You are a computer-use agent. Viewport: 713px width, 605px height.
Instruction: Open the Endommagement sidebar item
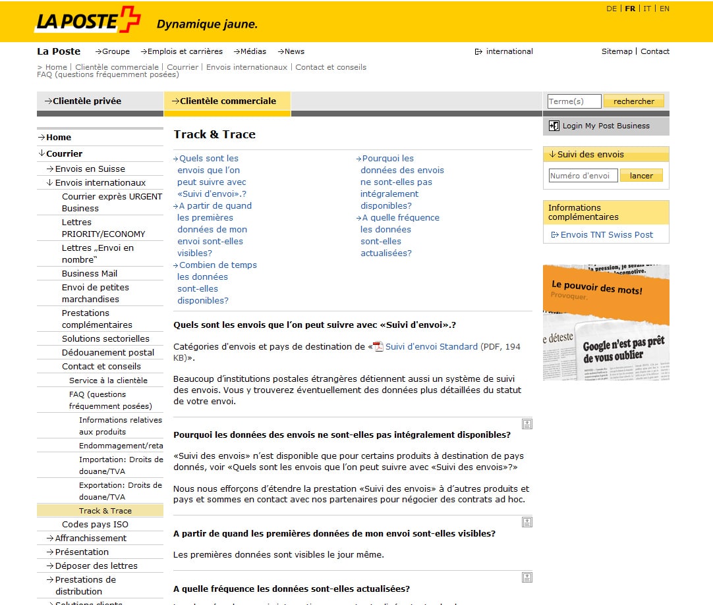pos(121,446)
